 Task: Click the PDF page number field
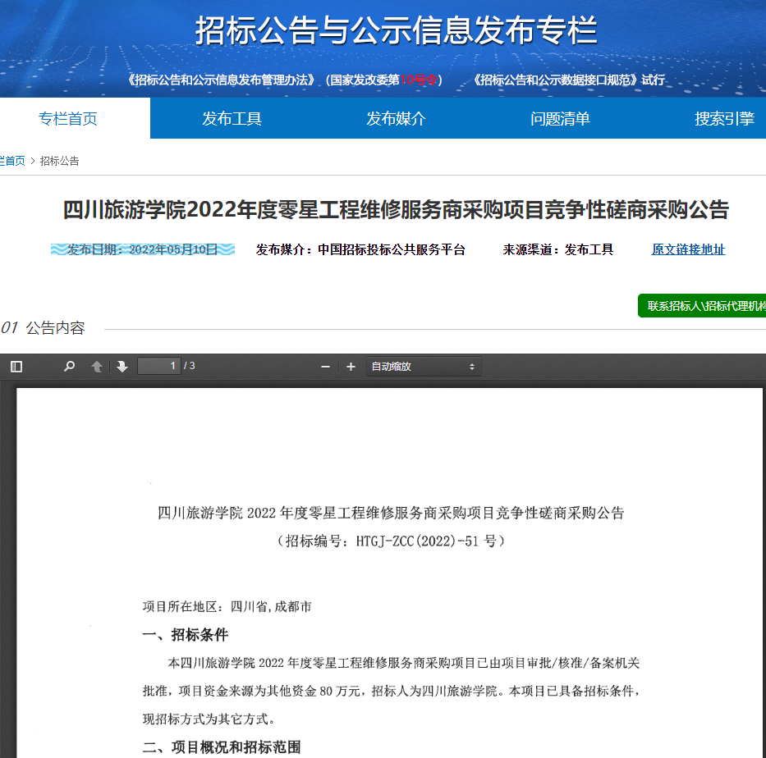coord(158,366)
